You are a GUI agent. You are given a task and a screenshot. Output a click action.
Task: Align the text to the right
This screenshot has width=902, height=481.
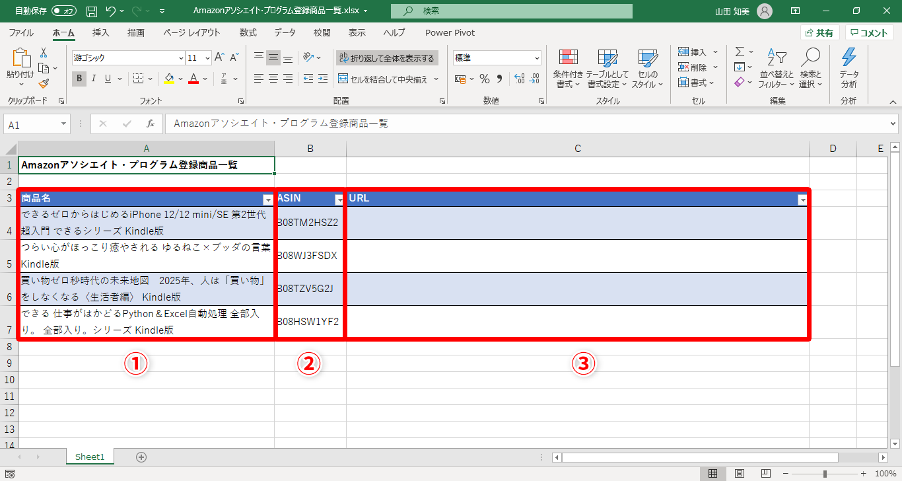pos(288,79)
